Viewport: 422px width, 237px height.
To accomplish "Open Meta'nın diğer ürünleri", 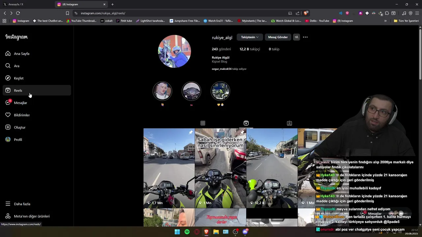I will (x=37, y=216).
